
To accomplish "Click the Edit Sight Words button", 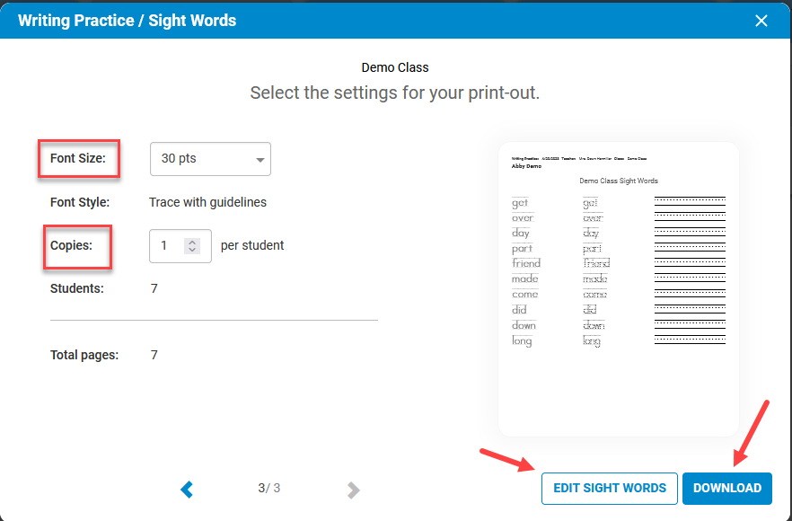I will [x=609, y=488].
